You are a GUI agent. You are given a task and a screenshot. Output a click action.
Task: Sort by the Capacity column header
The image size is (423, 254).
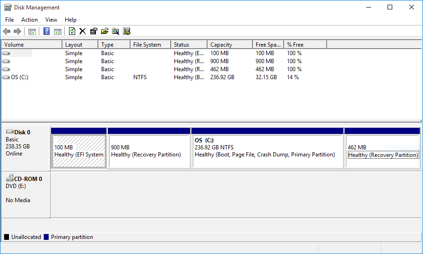click(230, 45)
